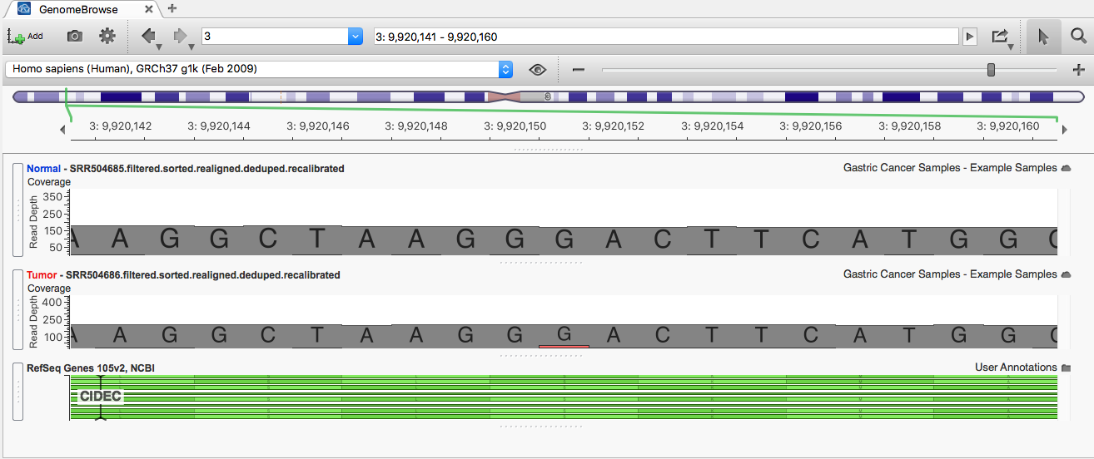Screen dimensions: 1094x459
Task: Click Normal track cloud source icon
Action: [1066, 169]
